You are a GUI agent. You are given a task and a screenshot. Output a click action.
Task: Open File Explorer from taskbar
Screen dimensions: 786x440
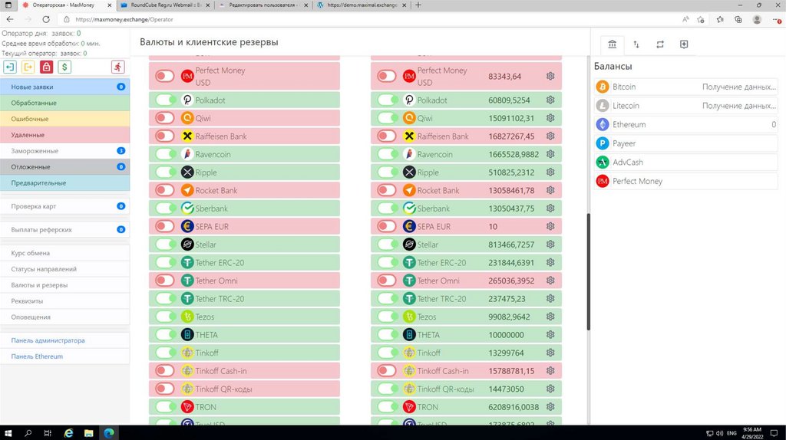click(89, 433)
